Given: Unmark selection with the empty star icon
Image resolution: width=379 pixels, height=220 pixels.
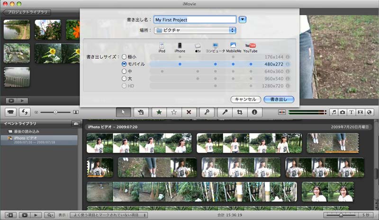Looking at the screenshot, I should click(x=174, y=112).
